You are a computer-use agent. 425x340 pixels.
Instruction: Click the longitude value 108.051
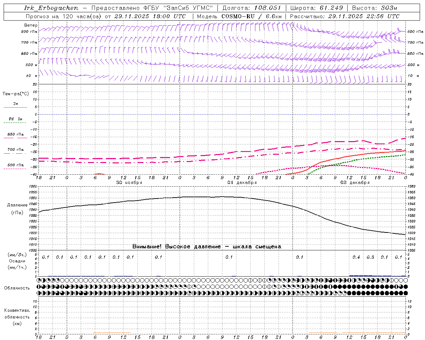[268, 8]
